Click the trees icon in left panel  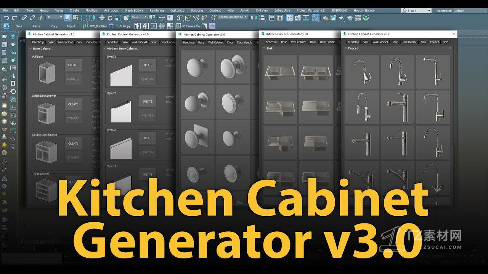click(13, 60)
